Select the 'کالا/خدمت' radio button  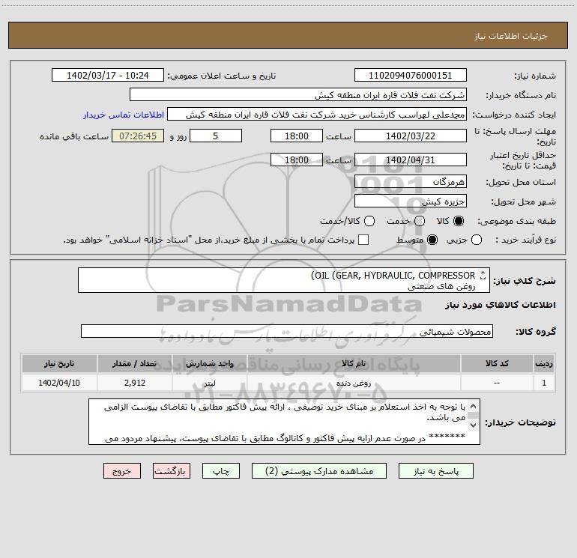[x=369, y=221]
